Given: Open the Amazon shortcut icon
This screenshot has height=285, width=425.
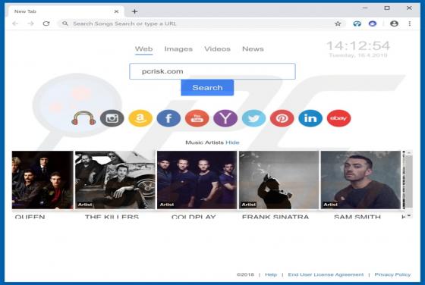Looking at the screenshot, I should click(140, 118).
